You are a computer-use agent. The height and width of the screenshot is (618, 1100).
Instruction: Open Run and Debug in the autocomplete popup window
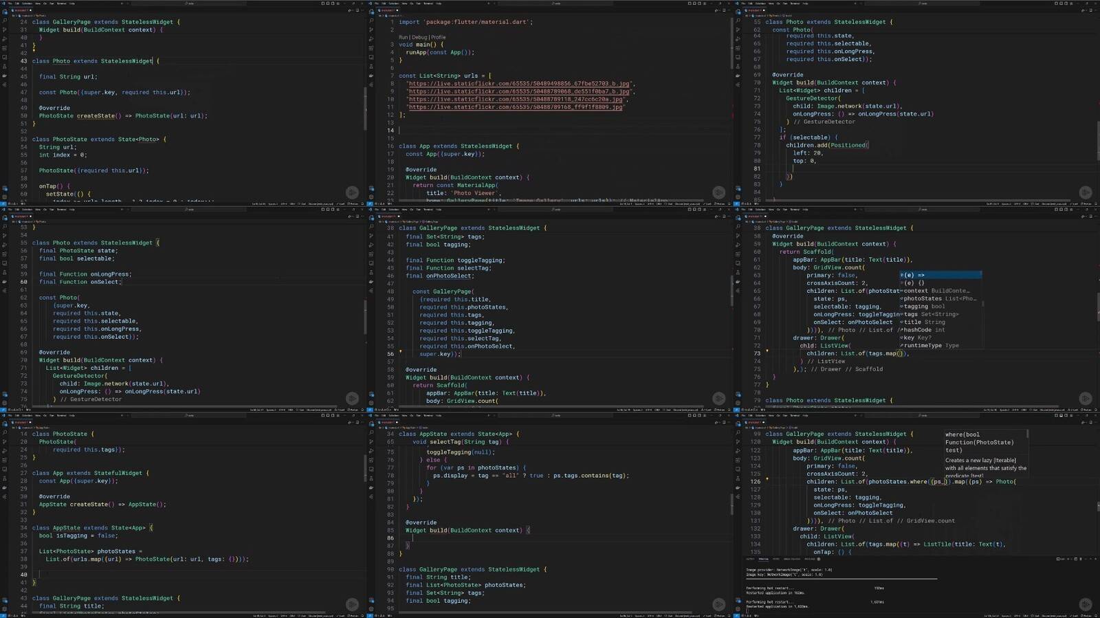pos(738,245)
